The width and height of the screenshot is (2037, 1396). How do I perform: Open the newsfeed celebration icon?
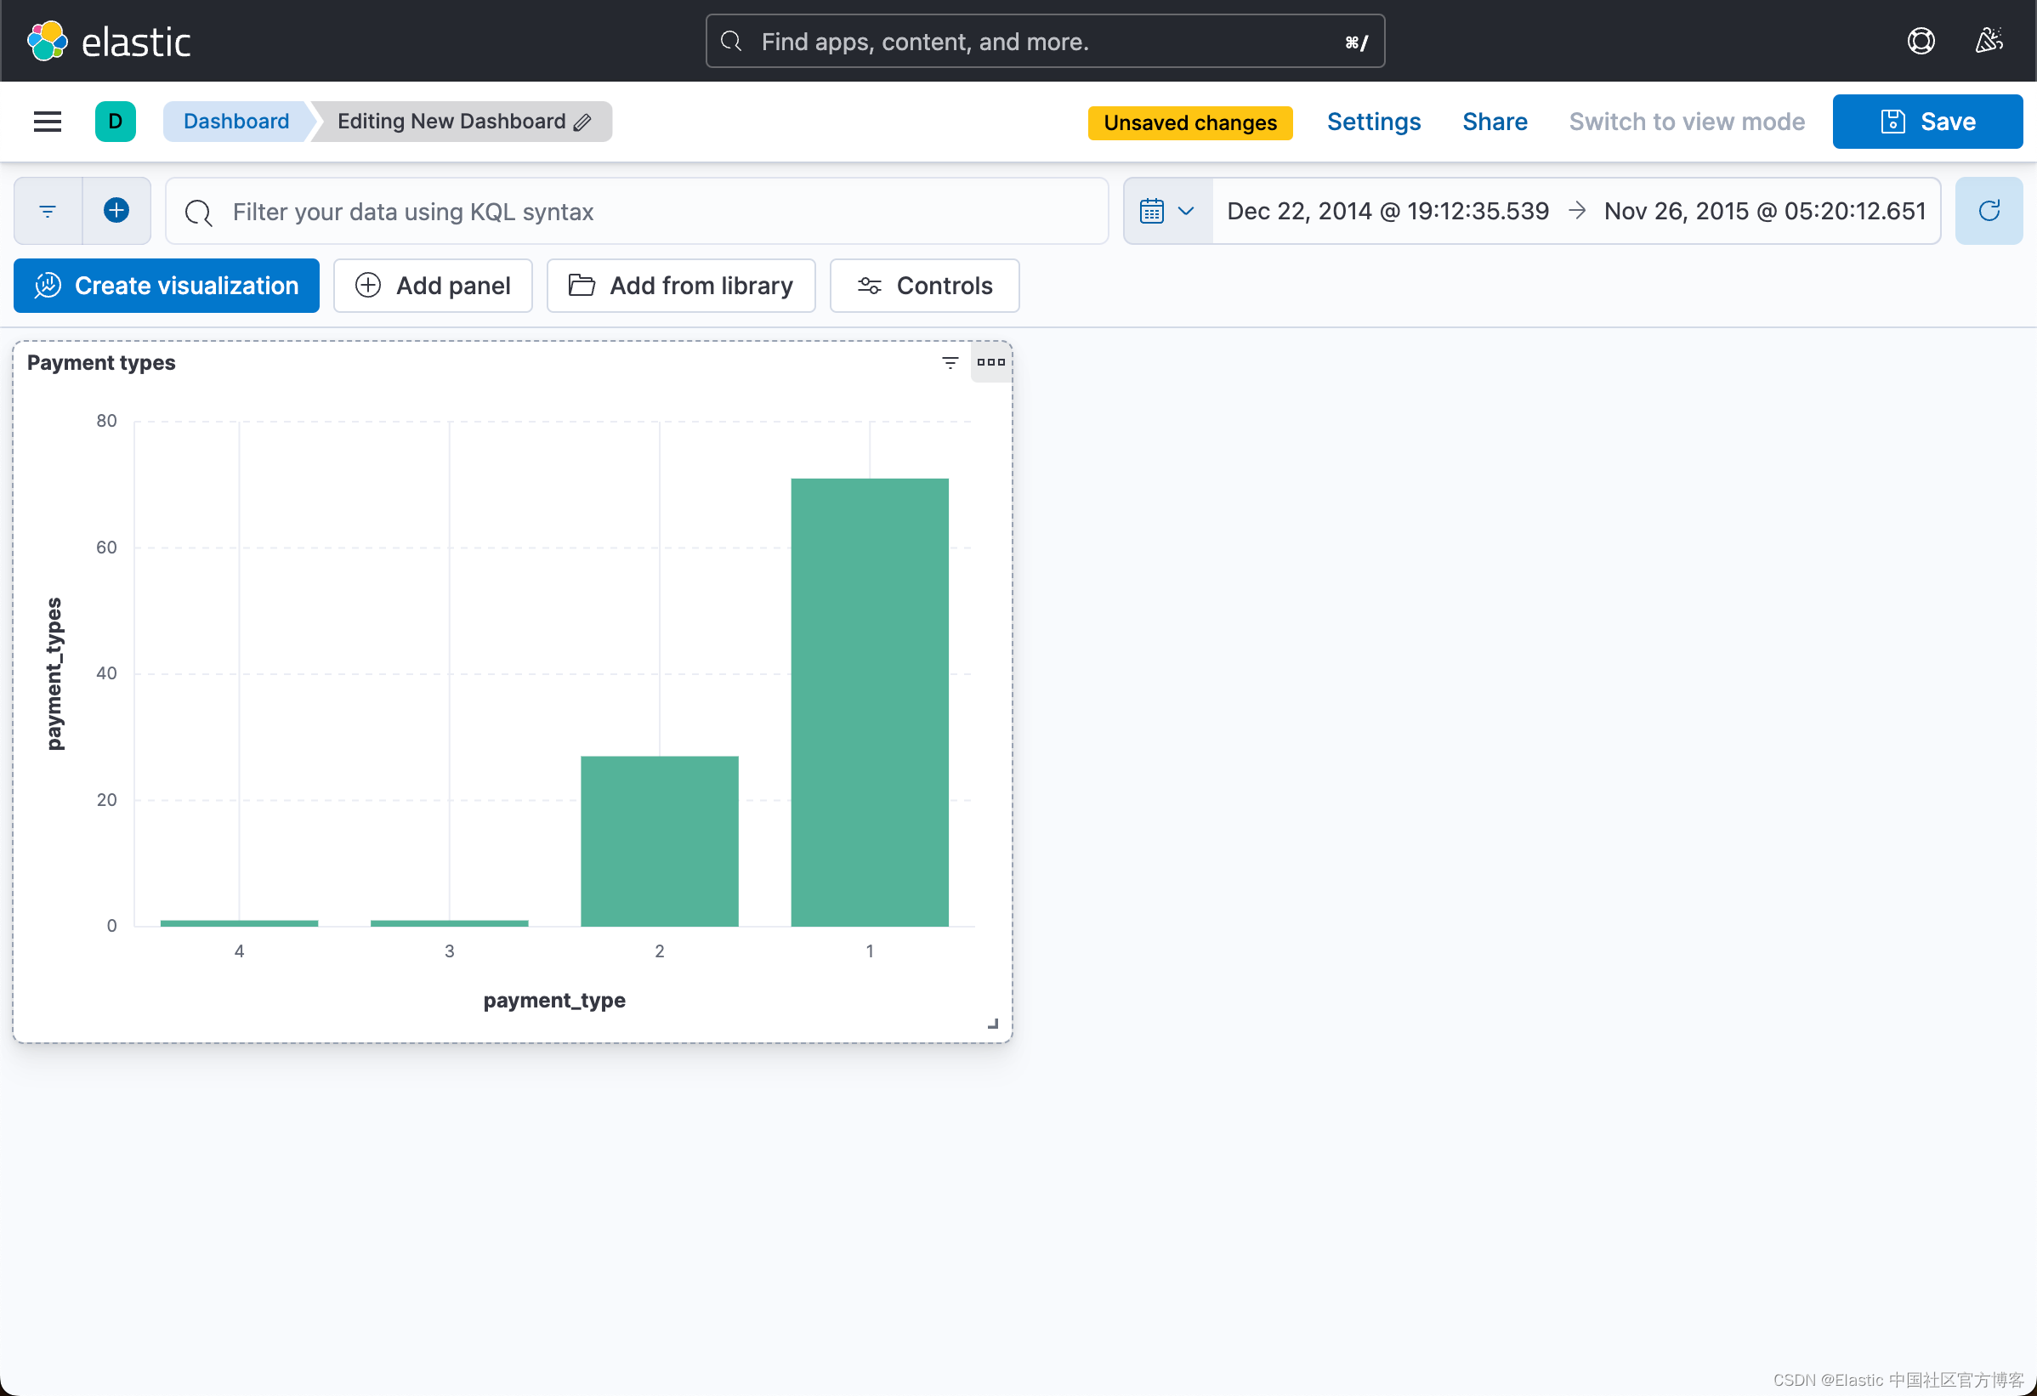click(1988, 41)
